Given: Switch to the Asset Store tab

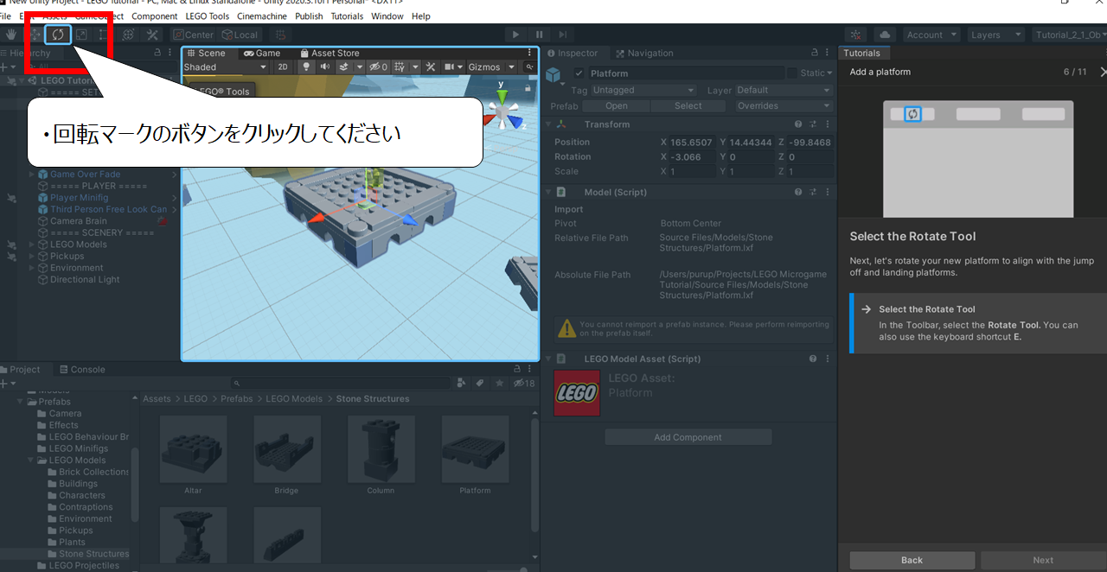Looking at the screenshot, I should point(330,53).
